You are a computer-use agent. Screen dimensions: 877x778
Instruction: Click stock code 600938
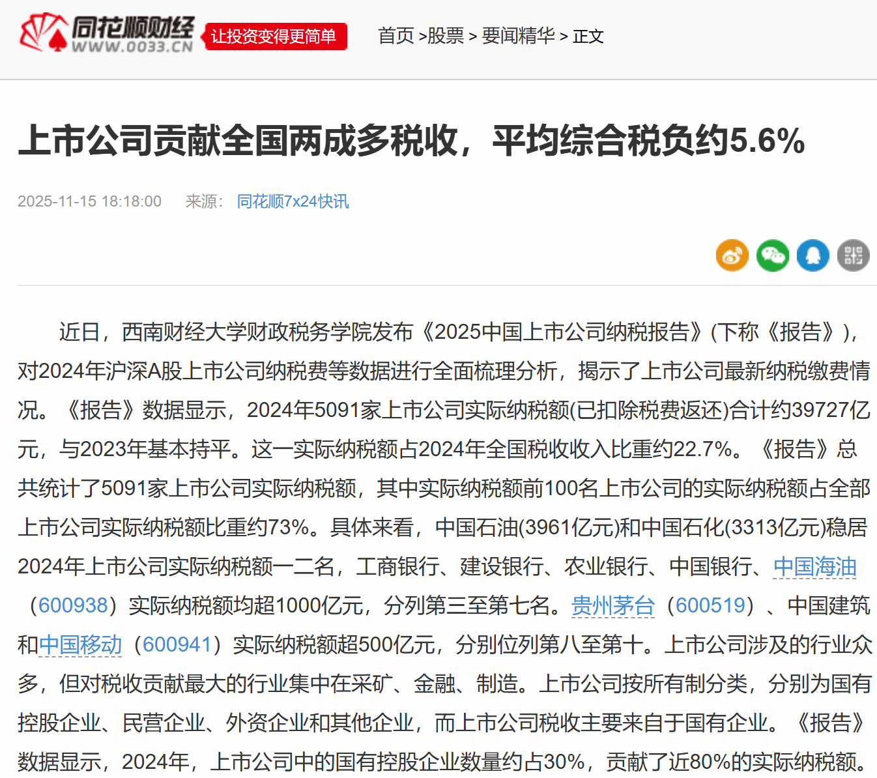73,606
